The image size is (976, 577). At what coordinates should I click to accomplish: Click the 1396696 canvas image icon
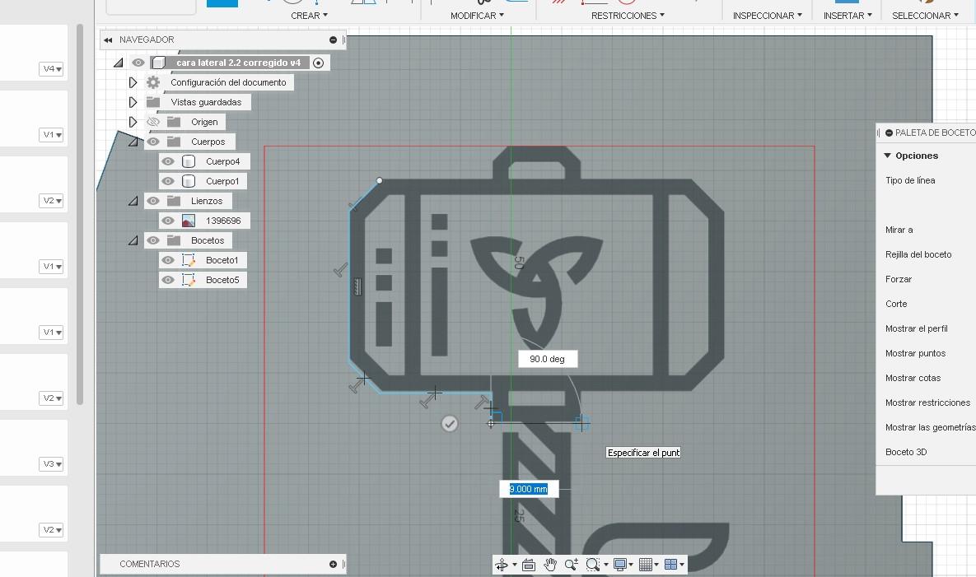[x=189, y=221]
